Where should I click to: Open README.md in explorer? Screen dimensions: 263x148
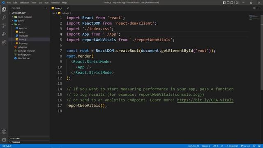pyautogui.click(x=24, y=58)
